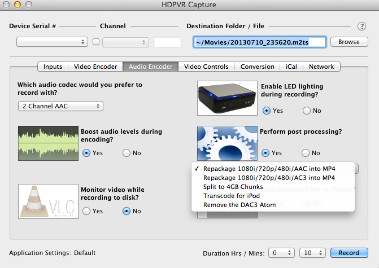Click the help question mark icon
The height and width of the screenshot is (268, 379).
click(x=361, y=26)
